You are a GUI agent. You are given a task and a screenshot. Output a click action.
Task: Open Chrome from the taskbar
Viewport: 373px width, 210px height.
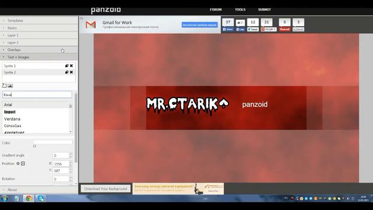coord(29,198)
